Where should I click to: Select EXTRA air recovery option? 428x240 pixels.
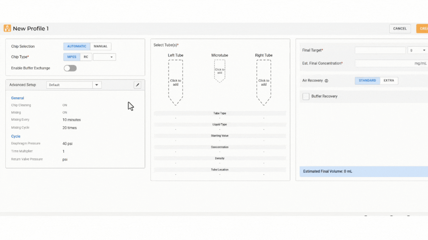389,81
